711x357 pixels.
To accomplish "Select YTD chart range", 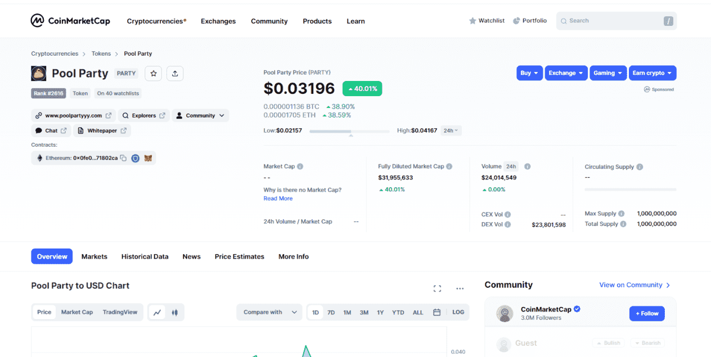I will tap(398, 312).
